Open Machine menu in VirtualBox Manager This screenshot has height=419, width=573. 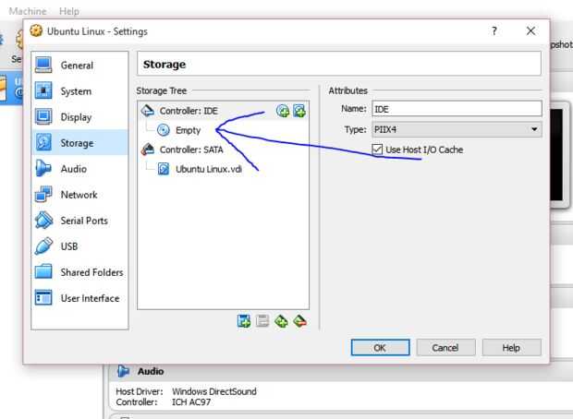(28, 11)
